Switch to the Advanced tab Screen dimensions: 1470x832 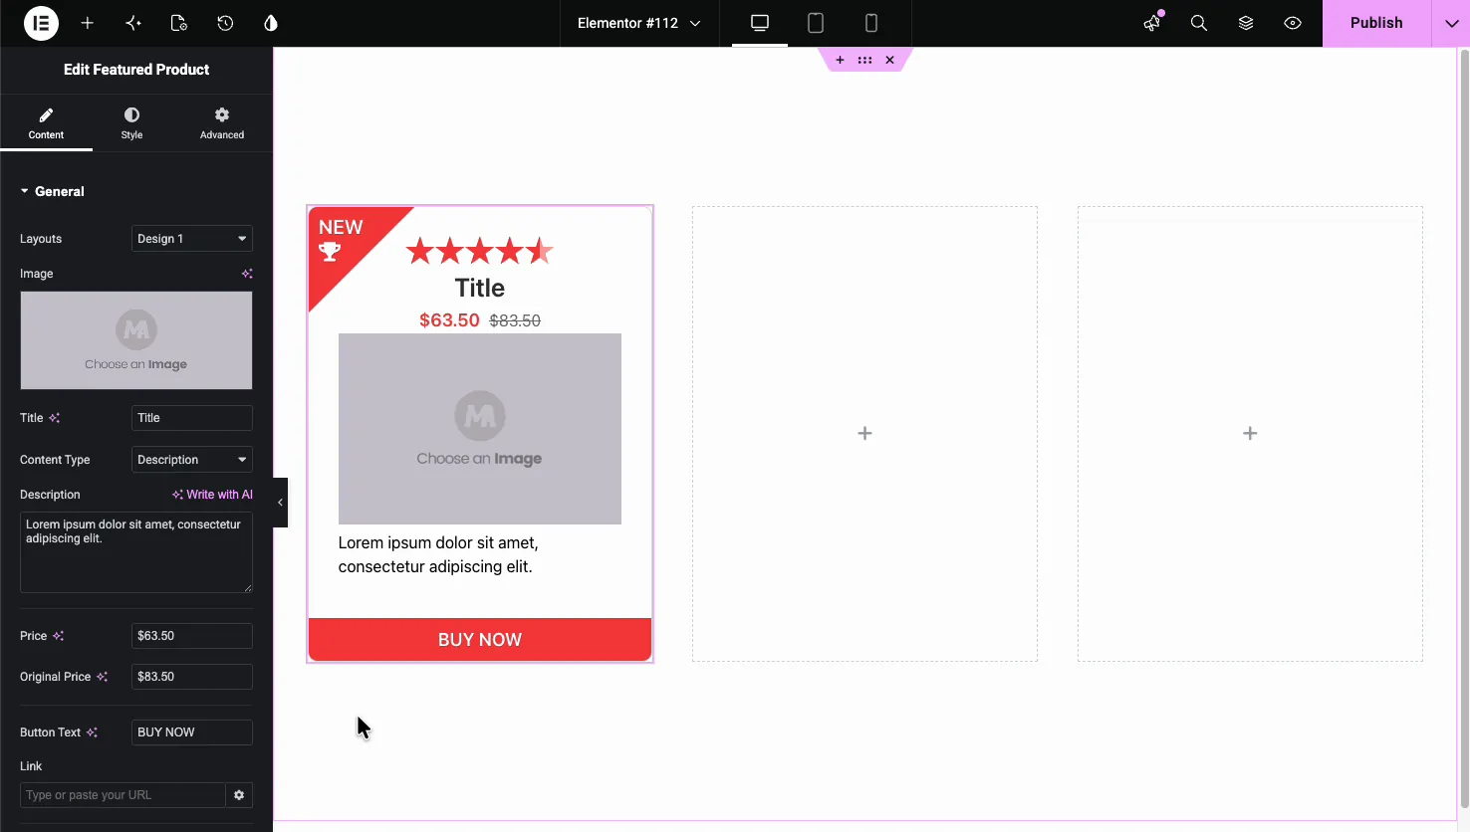coord(222,123)
